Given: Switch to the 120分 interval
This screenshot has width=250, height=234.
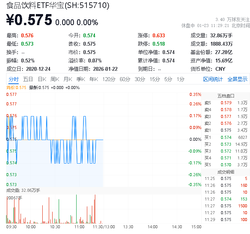Looking at the screenshot, I should click(x=109, y=79).
